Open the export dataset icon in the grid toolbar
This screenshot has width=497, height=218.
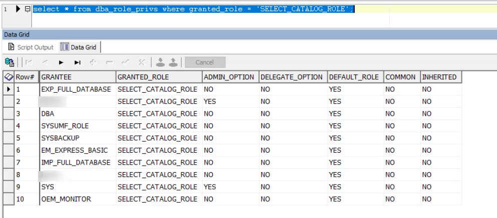click(10, 62)
